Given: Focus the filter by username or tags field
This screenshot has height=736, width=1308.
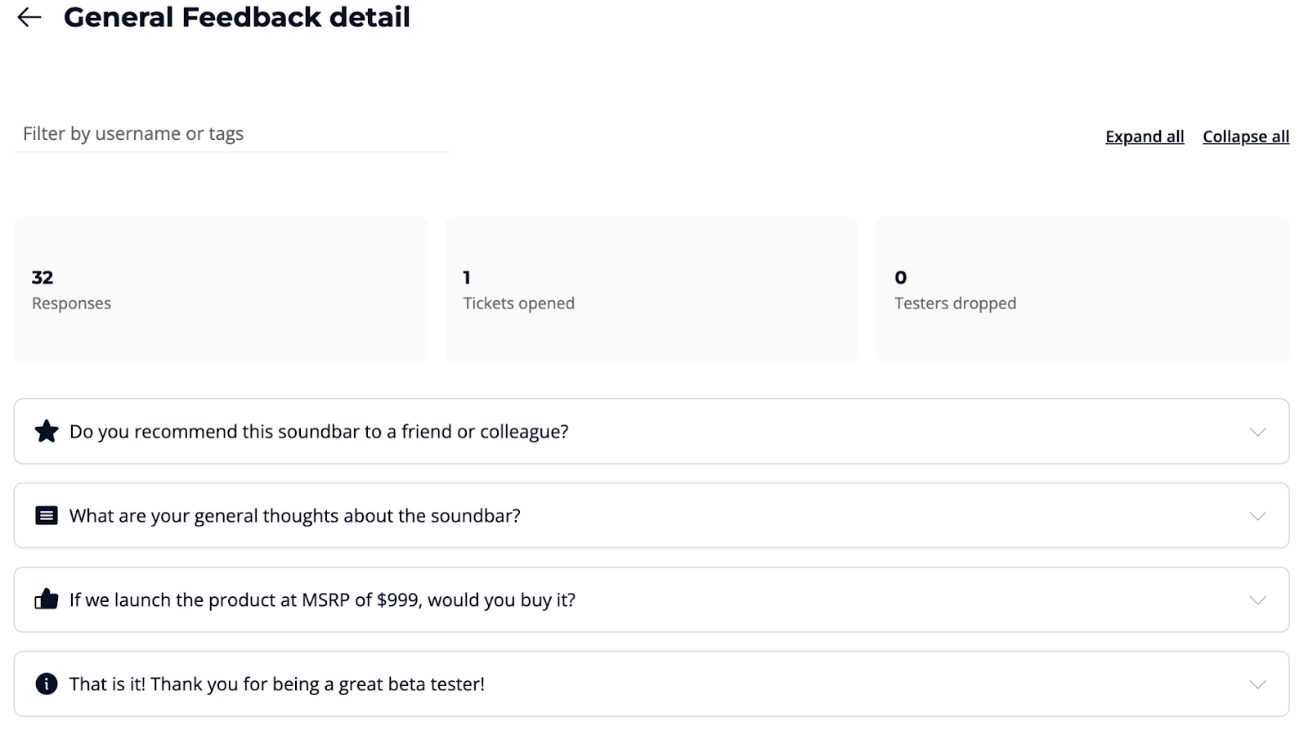Looking at the screenshot, I should [231, 133].
